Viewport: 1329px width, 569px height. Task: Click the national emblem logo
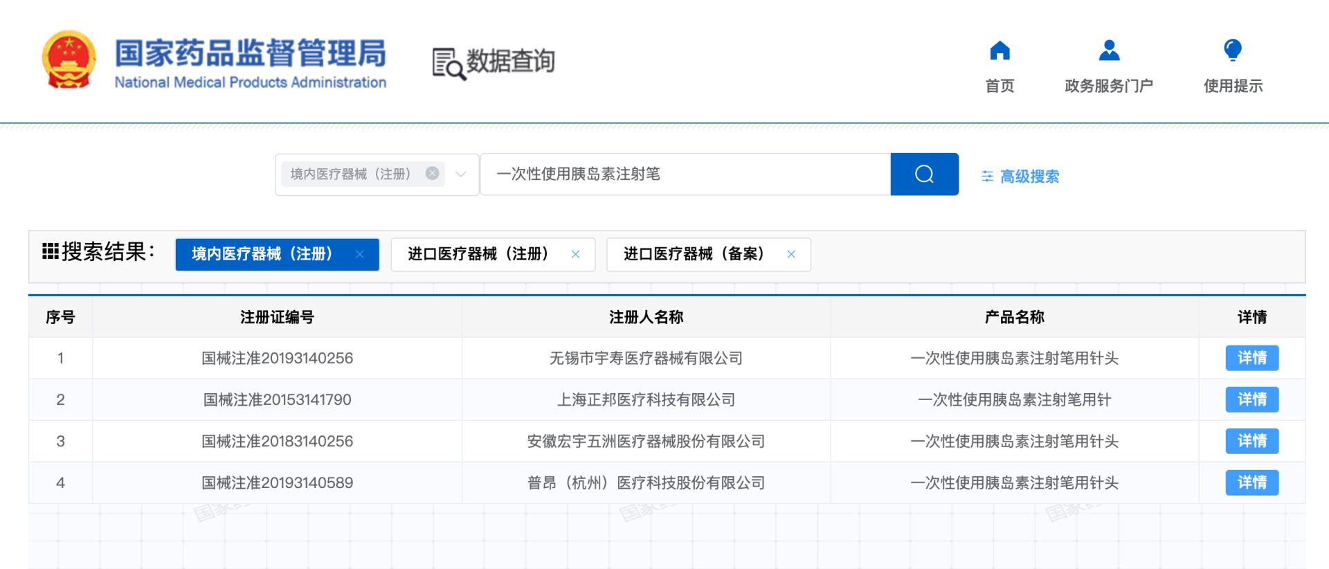click(69, 60)
